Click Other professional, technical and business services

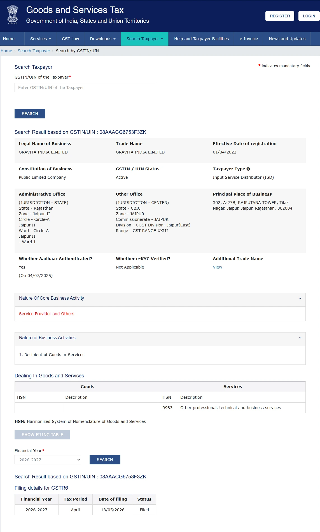pyautogui.click(x=231, y=408)
